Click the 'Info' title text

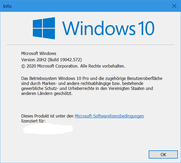click(7, 6)
